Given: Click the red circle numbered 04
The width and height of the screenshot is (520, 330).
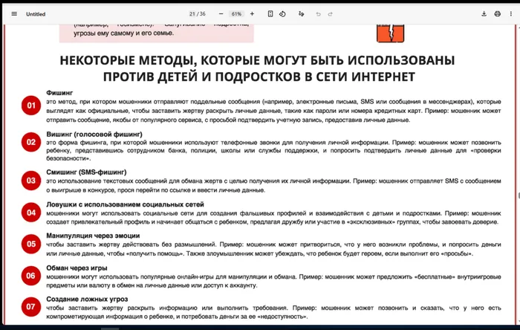Looking at the screenshot, I should pyautogui.click(x=31, y=213).
